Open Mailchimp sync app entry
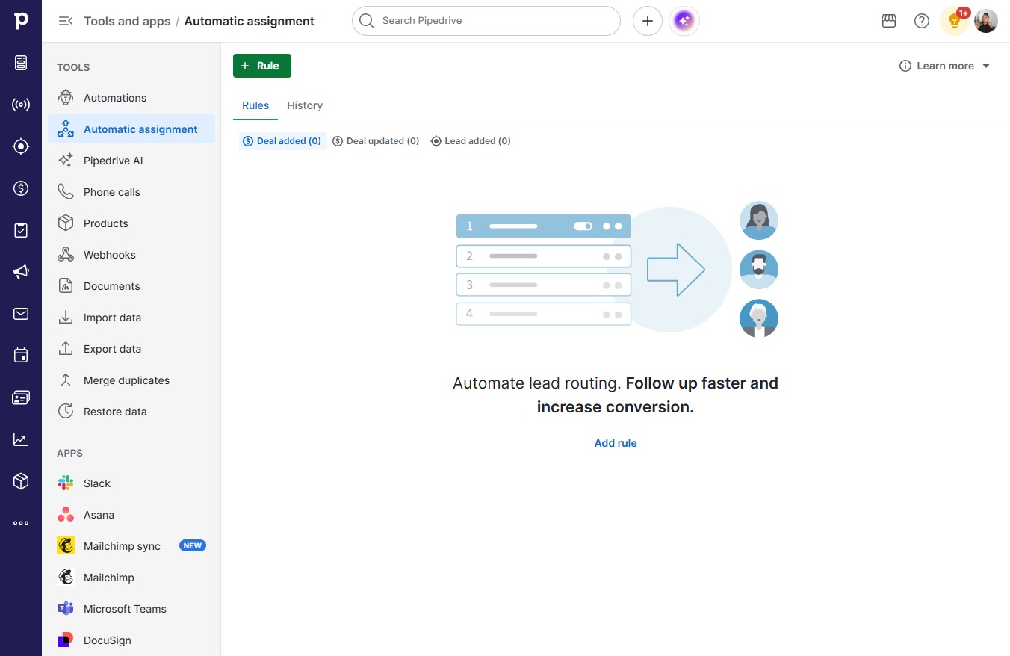Screen dimensions: 1010x656 coord(131,546)
